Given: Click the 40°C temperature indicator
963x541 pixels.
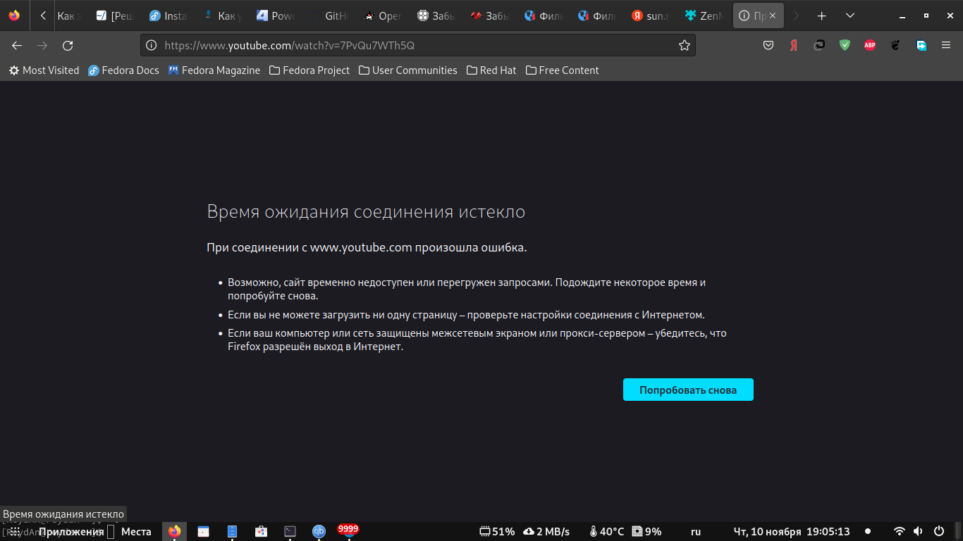Looking at the screenshot, I should point(606,531).
